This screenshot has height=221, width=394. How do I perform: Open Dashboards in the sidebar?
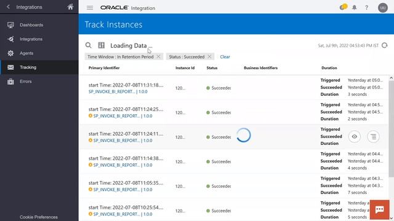[31, 25]
